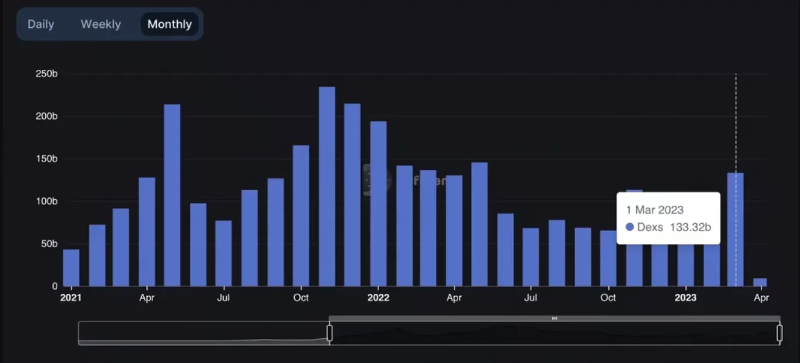The height and width of the screenshot is (363, 800).
Task: Click the blue Dexs legend dot in tooltip
Action: pos(630,227)
